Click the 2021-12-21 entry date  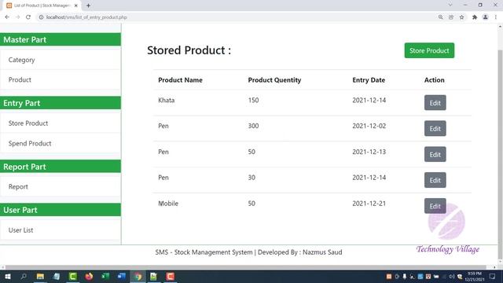(369, 204)
